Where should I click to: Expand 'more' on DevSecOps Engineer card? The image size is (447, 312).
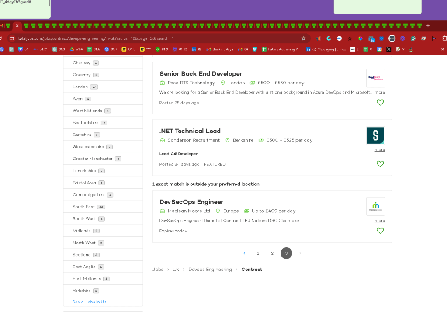pyautogui.click(x=379, y=220)
